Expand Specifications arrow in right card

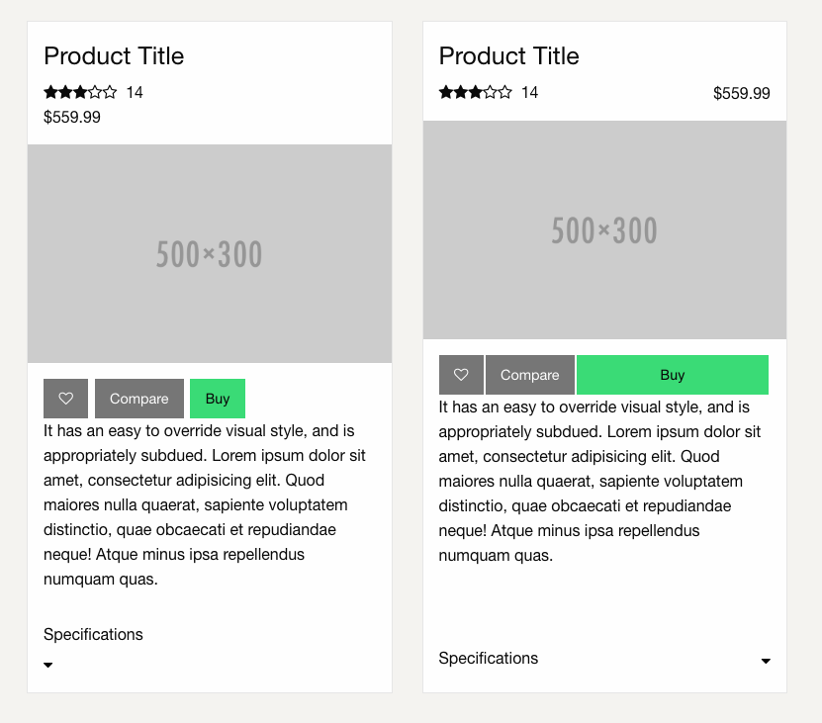click(766, 661)
